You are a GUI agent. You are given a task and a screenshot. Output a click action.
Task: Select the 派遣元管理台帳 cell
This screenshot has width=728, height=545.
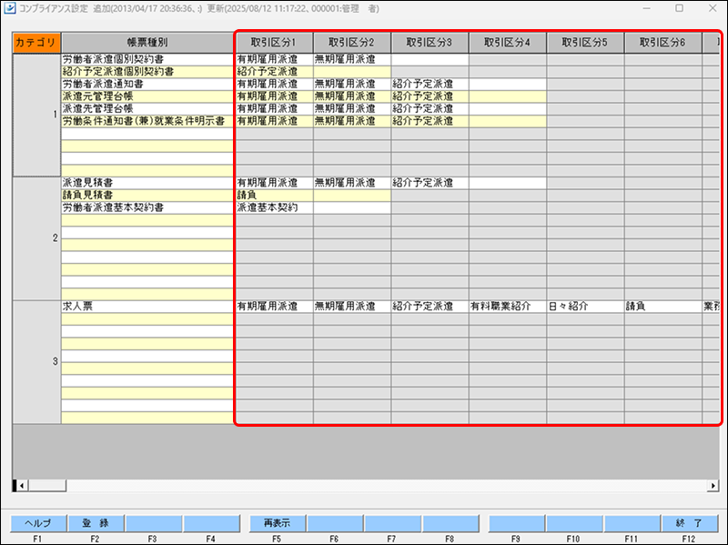[147, 96]
